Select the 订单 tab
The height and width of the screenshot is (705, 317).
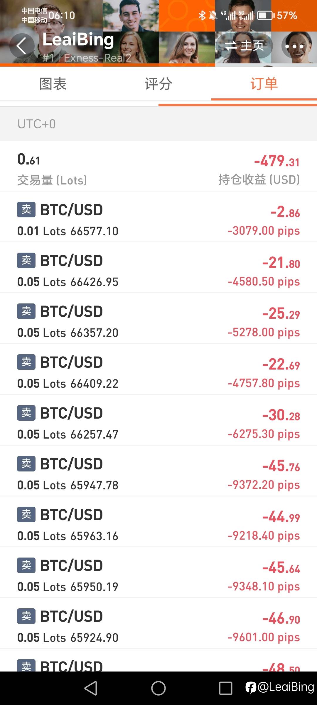click(x=264, y=84)
